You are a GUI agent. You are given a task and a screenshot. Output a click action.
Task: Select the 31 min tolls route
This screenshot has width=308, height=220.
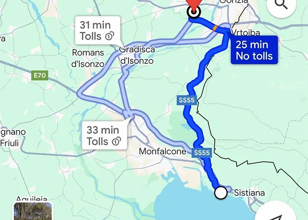pyautogui.click(x=98, y=30)
